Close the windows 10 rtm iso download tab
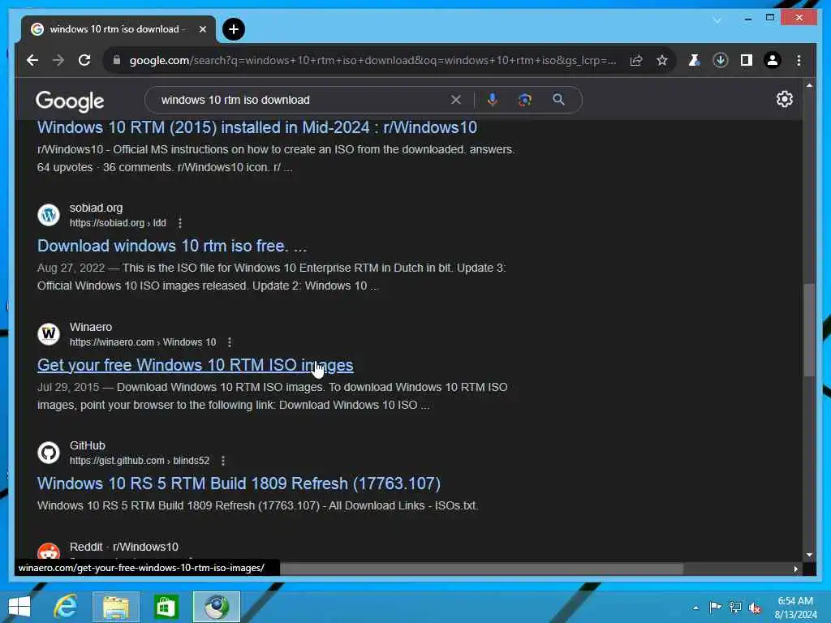This screenshot has width=831, height=623. point(202,29)
